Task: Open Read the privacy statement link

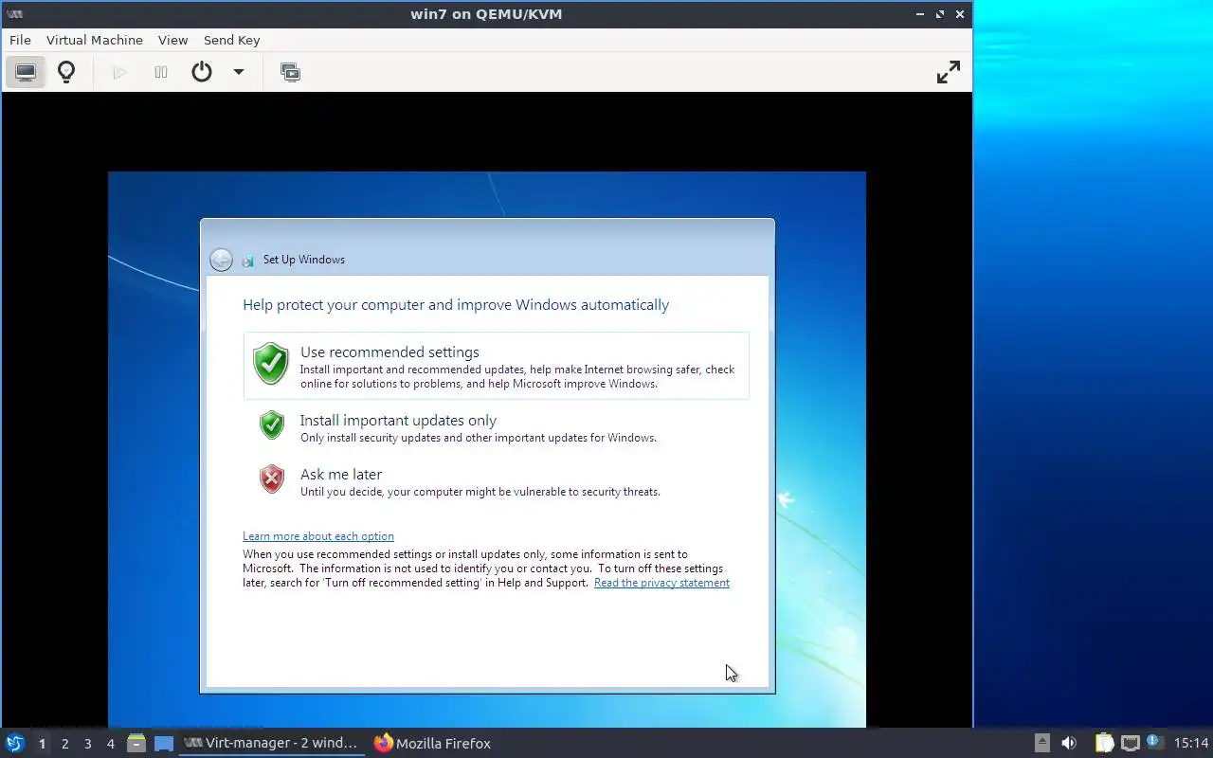Action: [661, 583]
